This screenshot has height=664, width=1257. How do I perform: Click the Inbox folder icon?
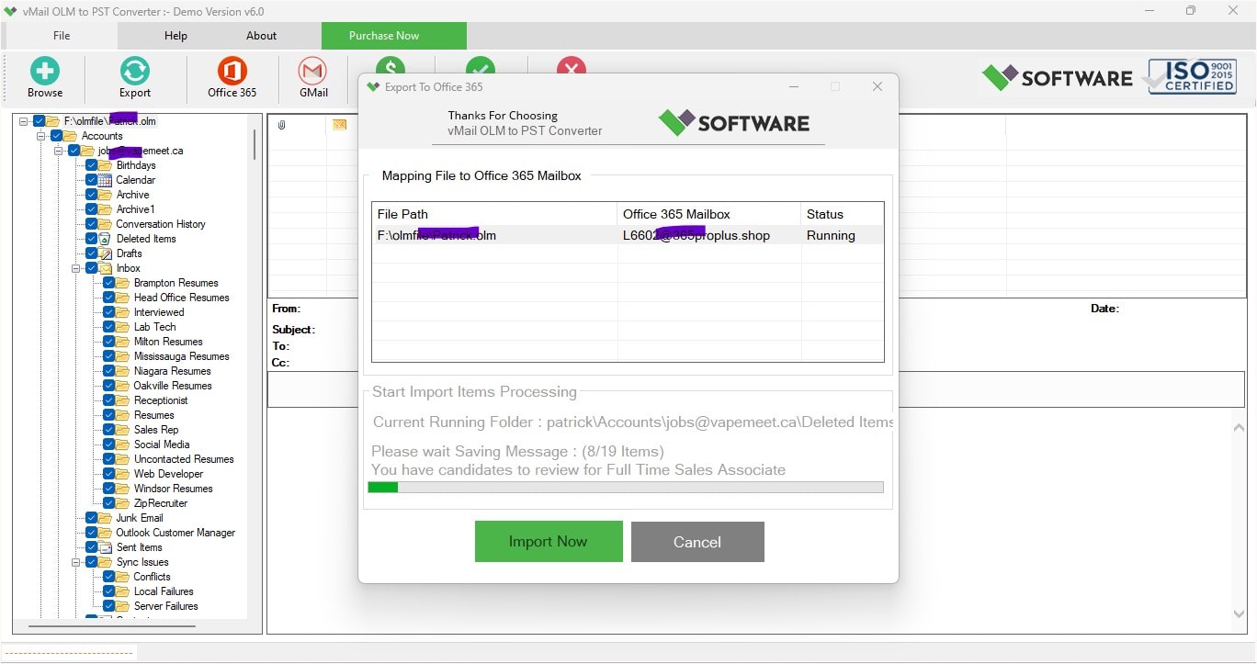pyautogui.click(x=105, y=268)
